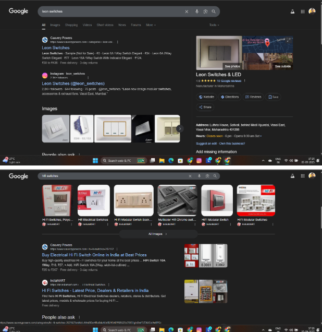Show hidden tray icons chevron in upper taskbar
Screen dimensions: 322x332
(263, 161)
